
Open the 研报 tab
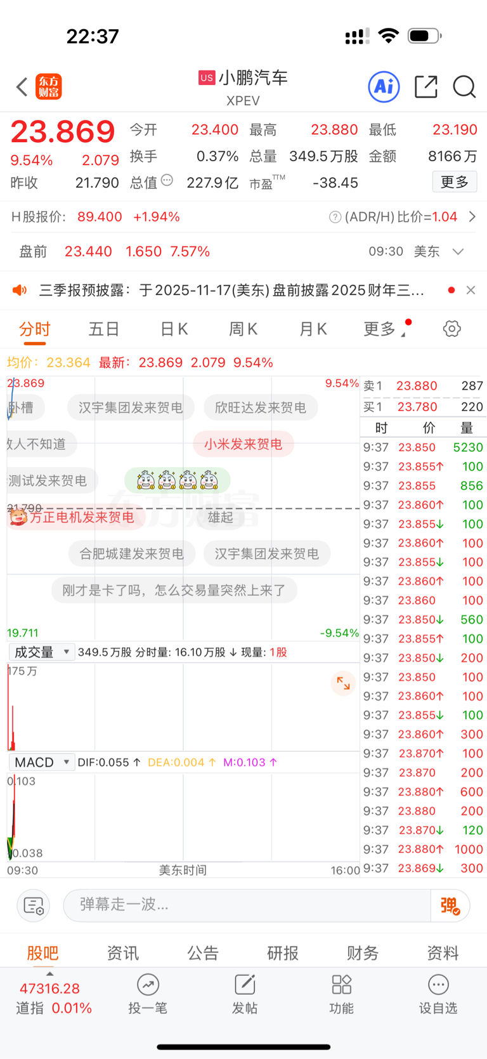[x=283, y=952]
